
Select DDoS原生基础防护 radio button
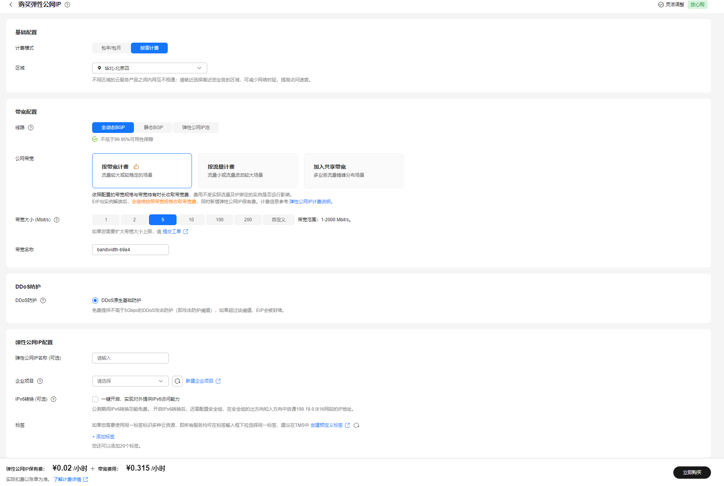coord(95,300)
